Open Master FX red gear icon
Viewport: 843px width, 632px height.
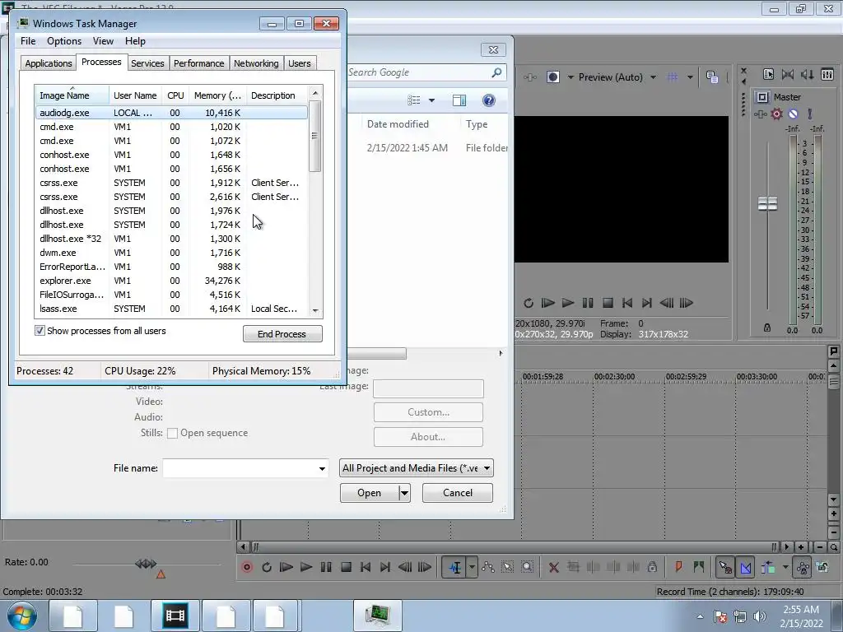pos(777,114)
